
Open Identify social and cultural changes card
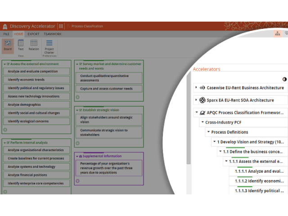coord(36,113)
